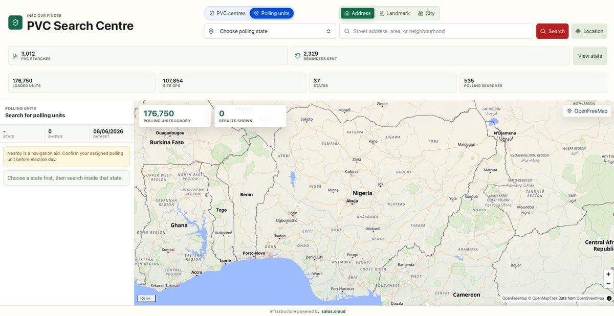Click the bell icon by Reminders sent
614x316 pixels.
298,56
